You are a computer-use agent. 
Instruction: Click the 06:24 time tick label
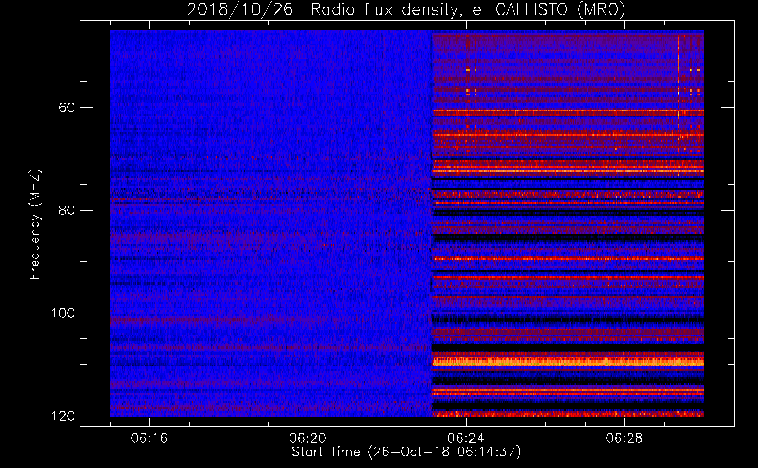(466, 439)
